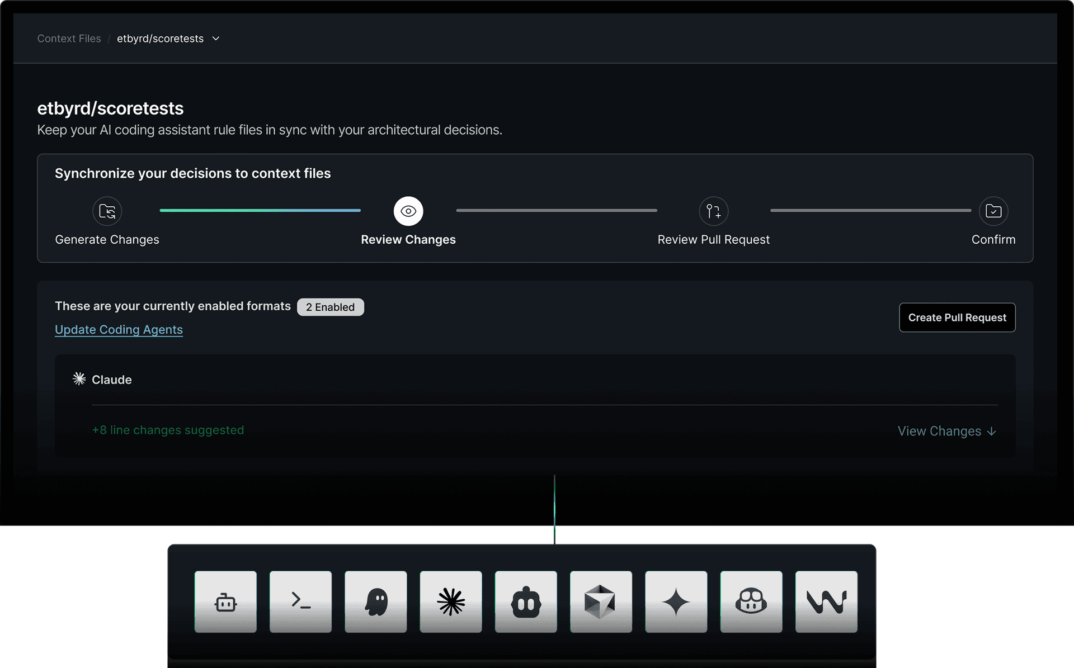Click the wave W icon tile
Viewport: 1074px width, 668px height.
[826, 601]
